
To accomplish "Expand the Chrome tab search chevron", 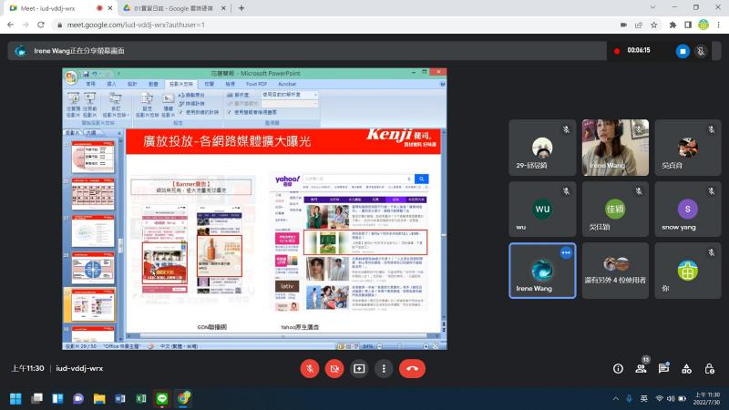I will pyautogui.click(x=652, y=7).
